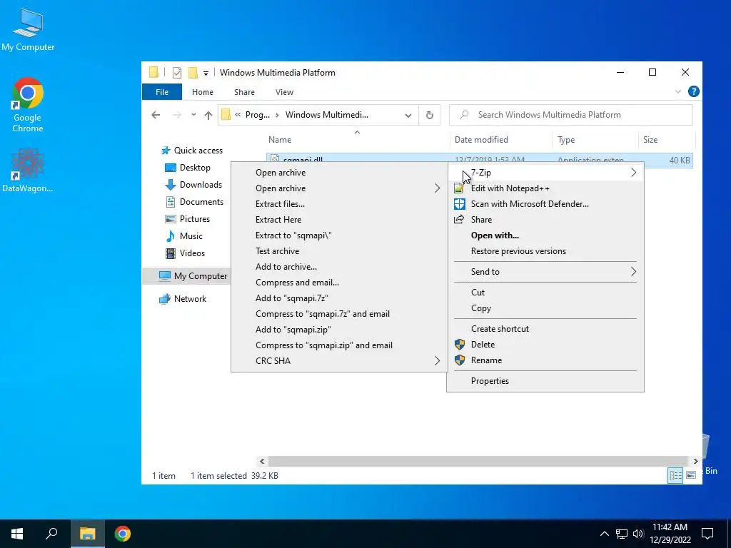Screen dimensions: 731x548
Task: Open the Recent locations dropdown arrow
Action: pos(193,115)
